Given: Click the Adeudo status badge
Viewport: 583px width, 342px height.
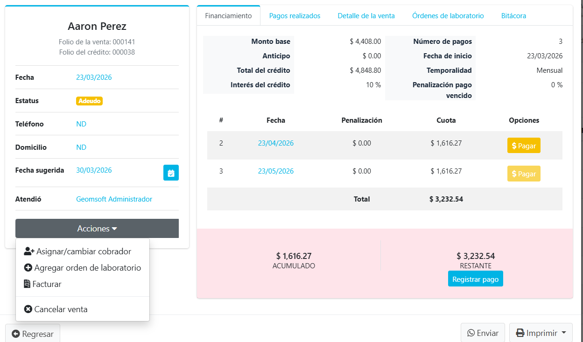Looking at the screenshot, I should tap(89, 101).
